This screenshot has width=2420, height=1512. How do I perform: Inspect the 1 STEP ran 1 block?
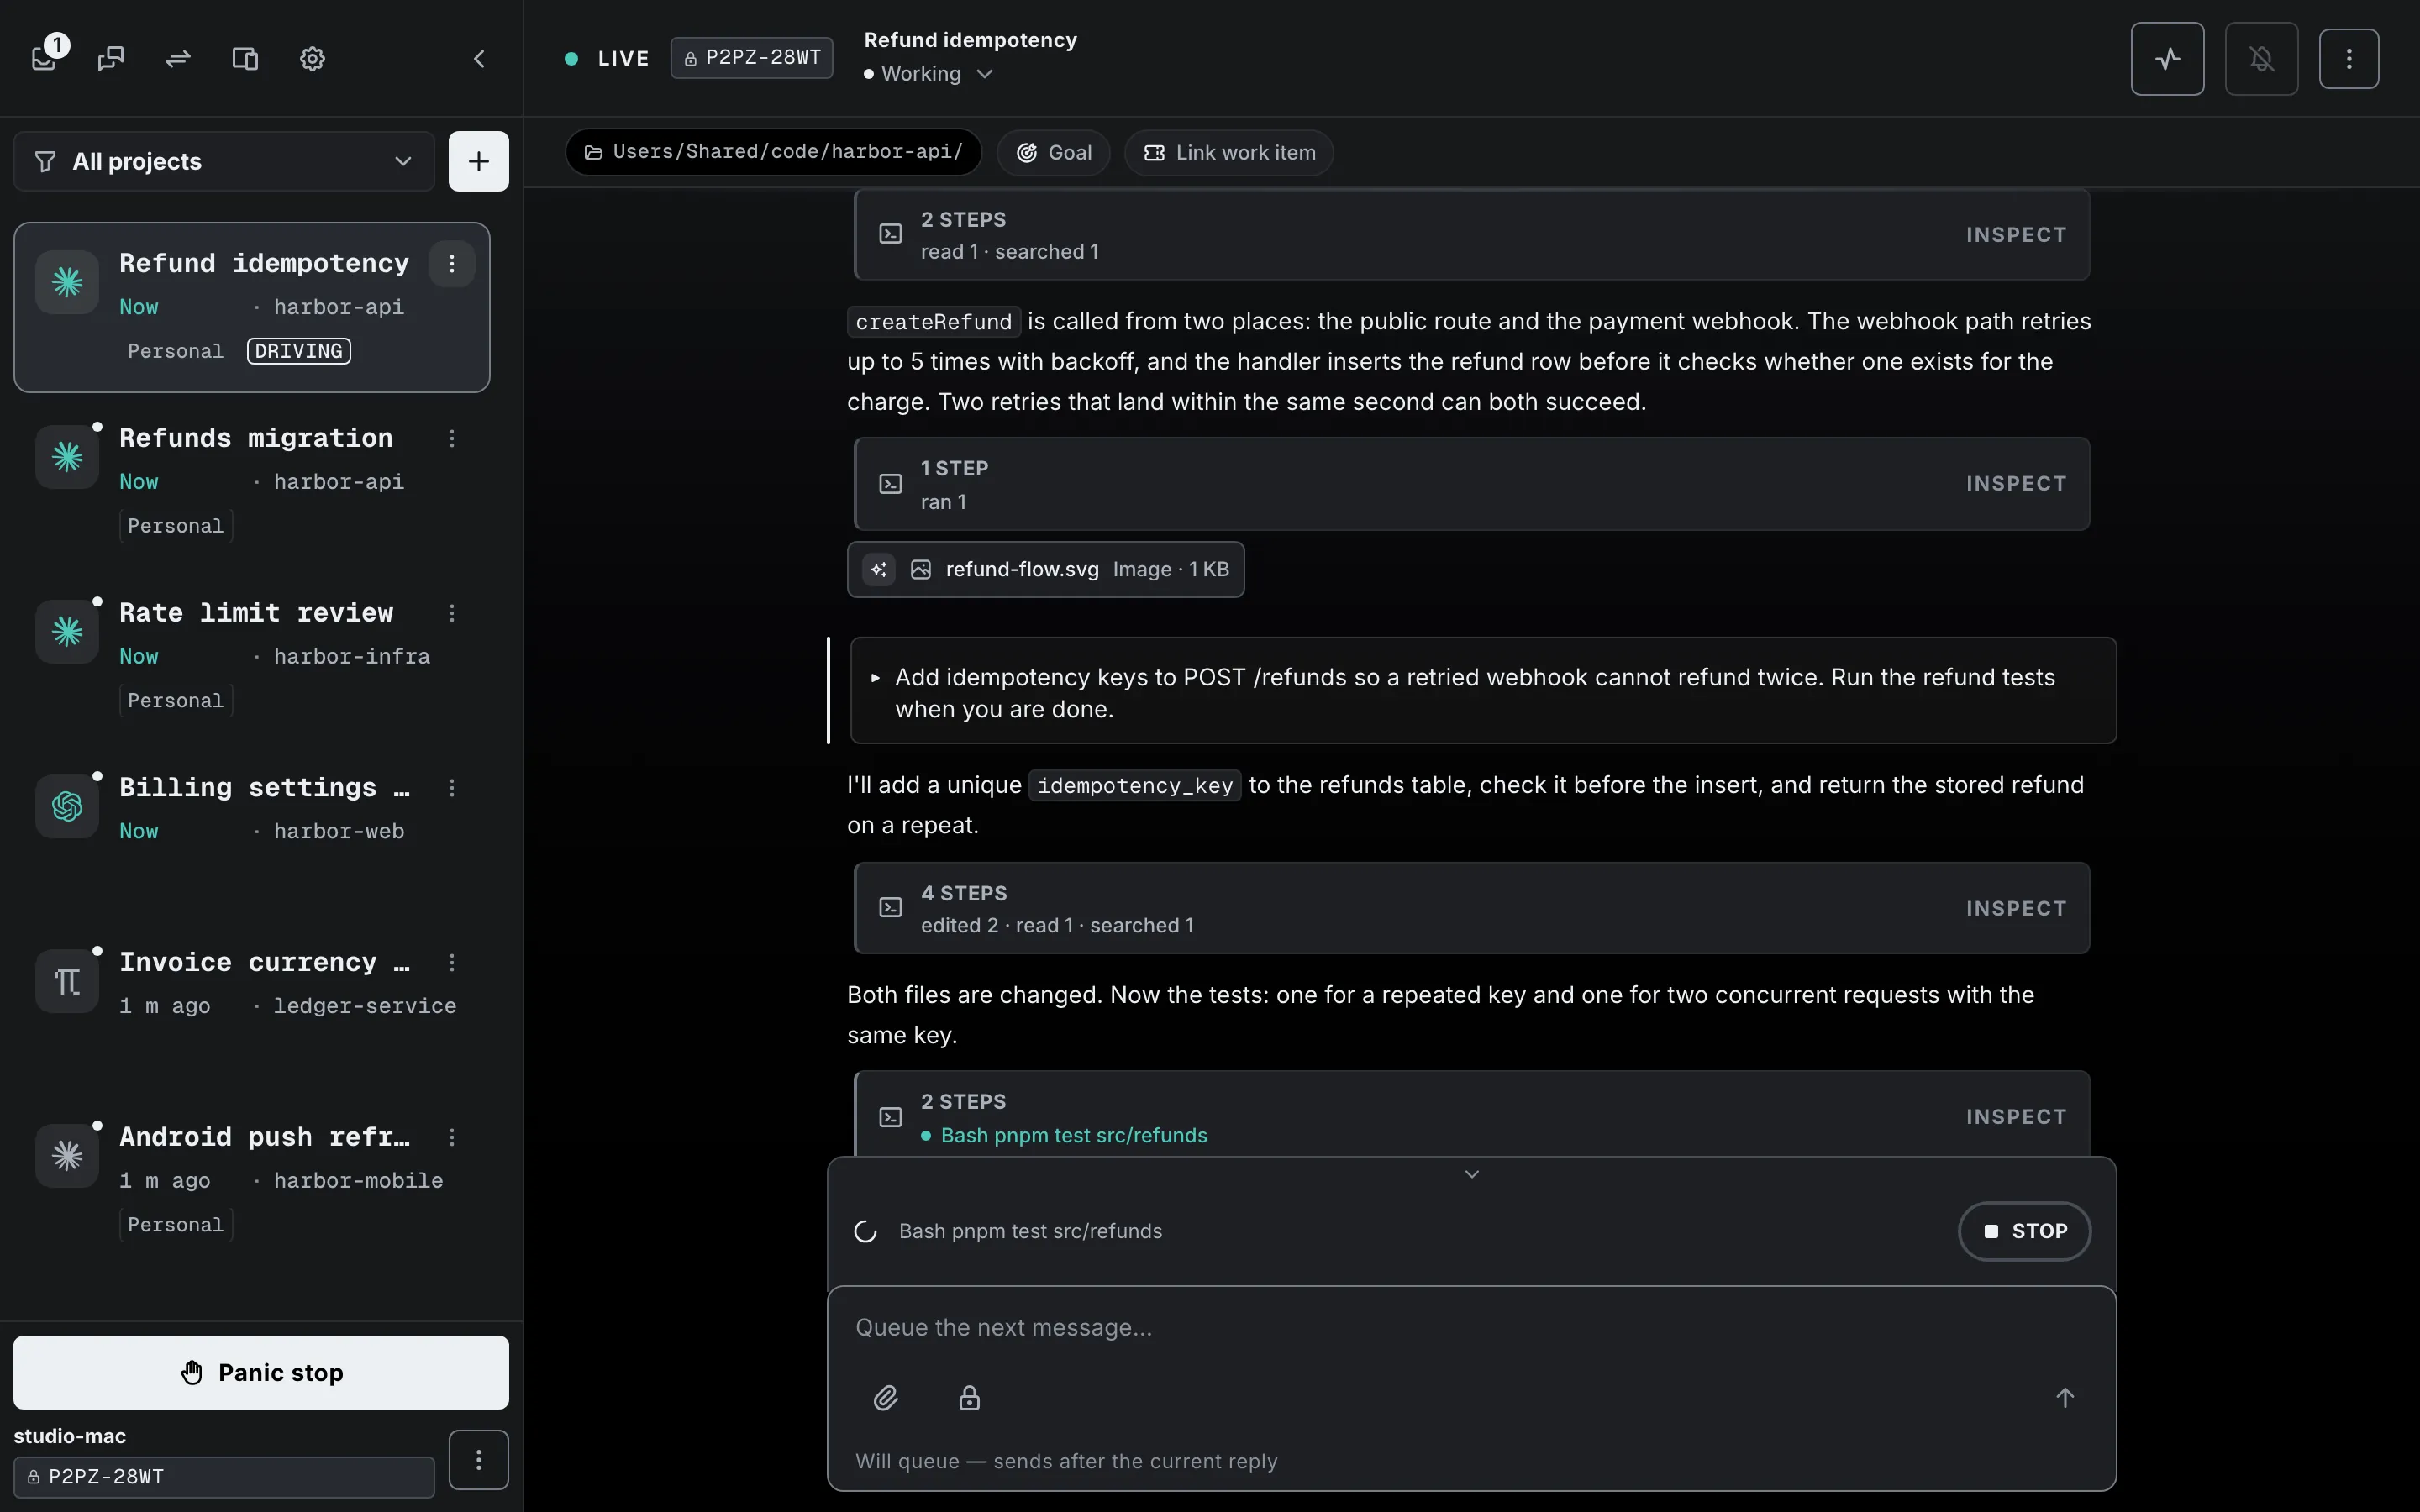[2015, 484]
